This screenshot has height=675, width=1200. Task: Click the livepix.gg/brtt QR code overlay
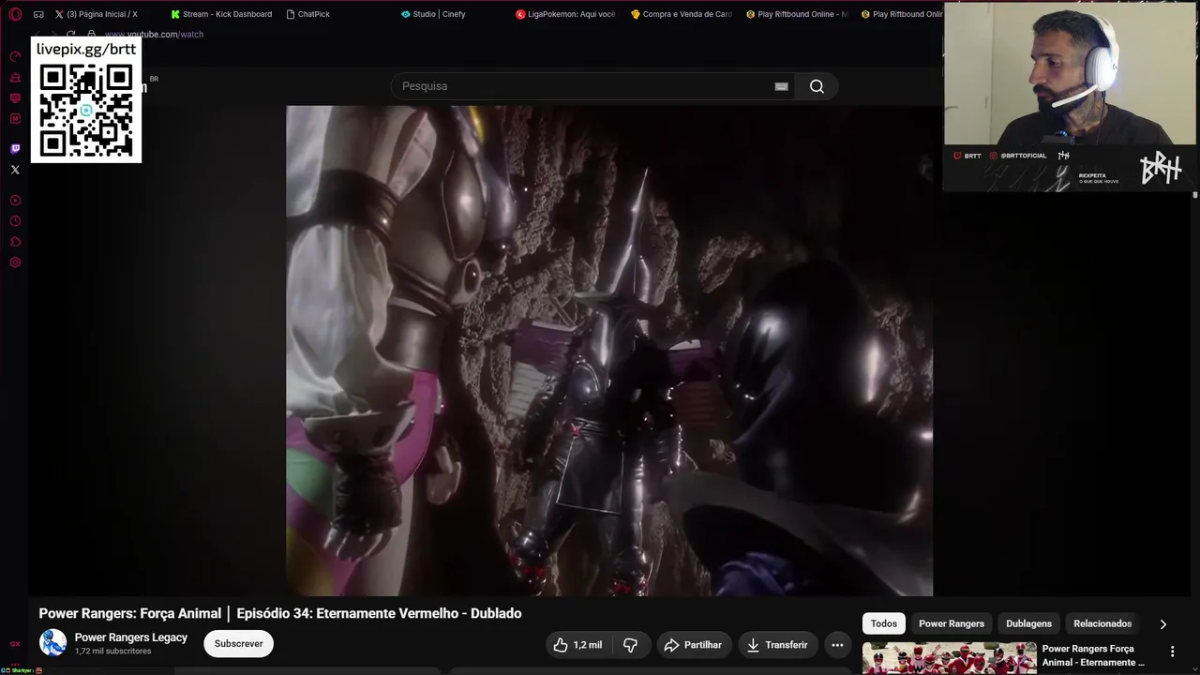coord(86,100)
